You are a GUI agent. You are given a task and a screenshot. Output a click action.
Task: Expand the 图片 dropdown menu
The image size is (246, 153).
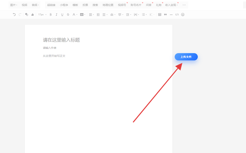[14, 5]
